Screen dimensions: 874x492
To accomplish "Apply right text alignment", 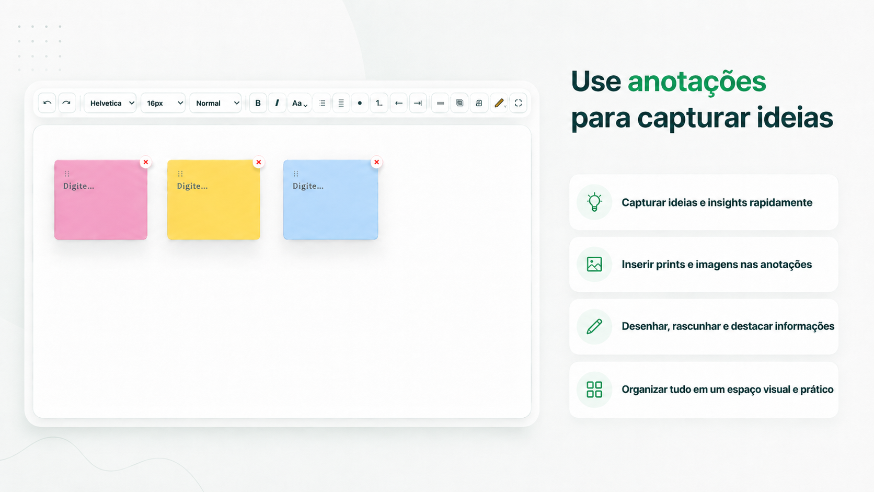I will tap(322, 103).
